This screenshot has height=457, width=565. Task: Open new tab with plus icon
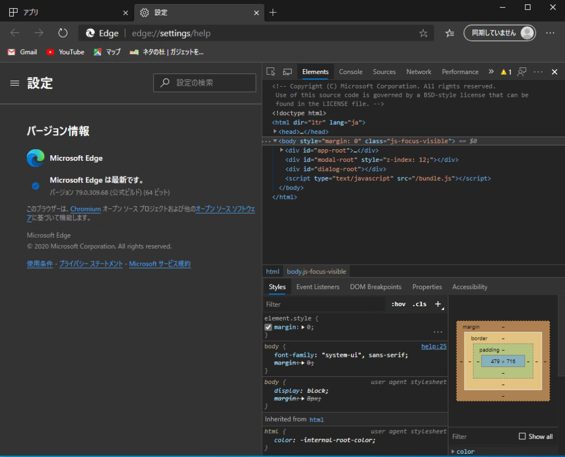[273, 13]
